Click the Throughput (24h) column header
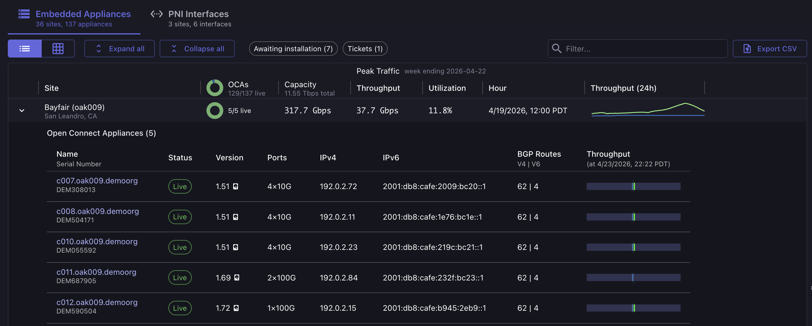812x326 pixels. [623, 88]
